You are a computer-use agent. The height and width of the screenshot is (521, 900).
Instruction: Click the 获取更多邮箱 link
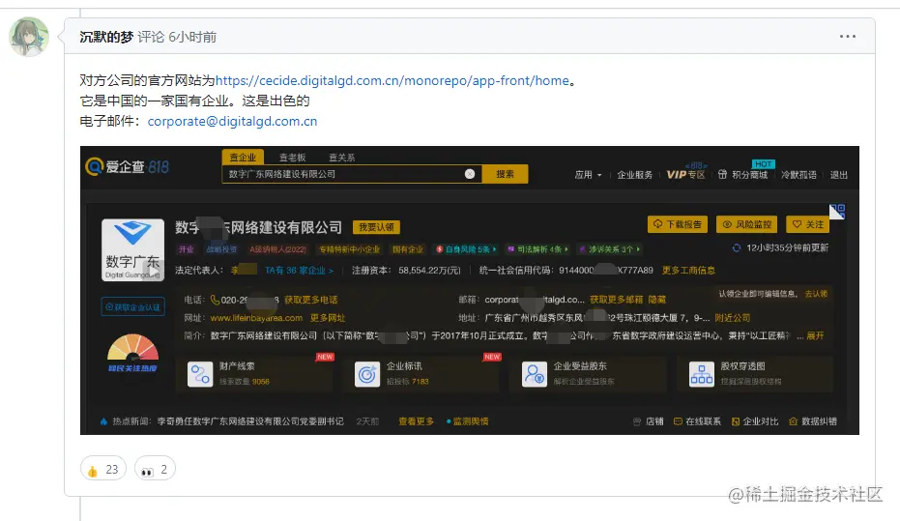click(x=616, y=300)
